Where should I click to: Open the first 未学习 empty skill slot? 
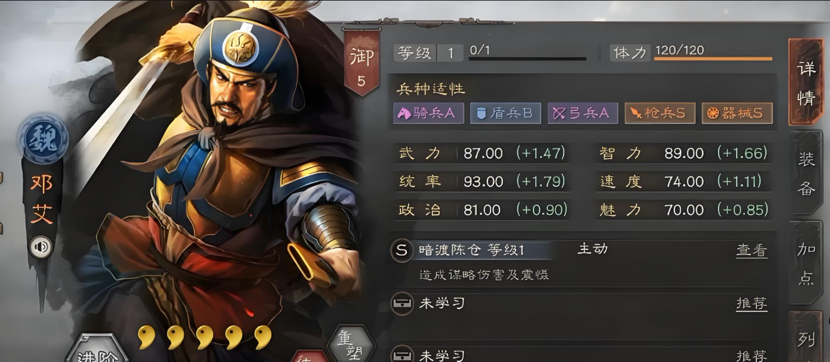coord(579,304)
